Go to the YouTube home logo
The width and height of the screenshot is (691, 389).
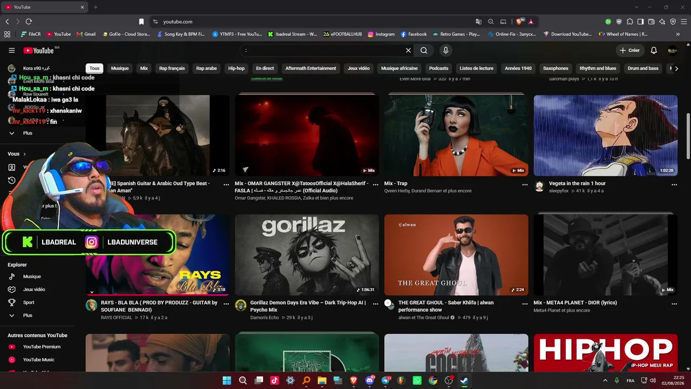pos(38,50)
